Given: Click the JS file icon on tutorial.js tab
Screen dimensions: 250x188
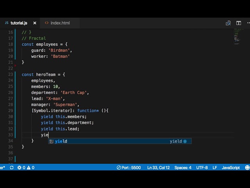Looking at the screenshot, I should (x=7, y=23).
